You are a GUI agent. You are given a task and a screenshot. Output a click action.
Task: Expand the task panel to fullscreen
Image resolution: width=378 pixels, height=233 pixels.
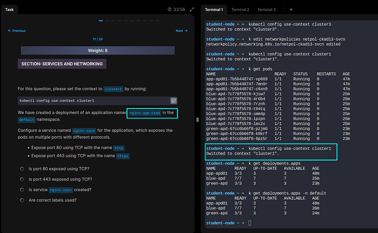192,9
